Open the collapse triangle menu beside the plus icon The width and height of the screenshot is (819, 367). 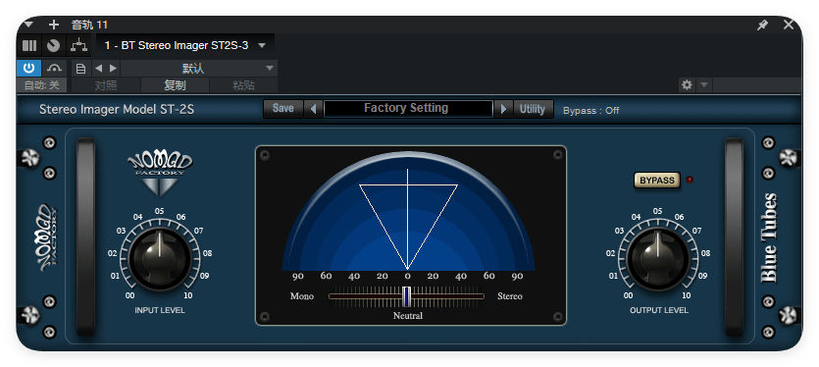(28, 25)
